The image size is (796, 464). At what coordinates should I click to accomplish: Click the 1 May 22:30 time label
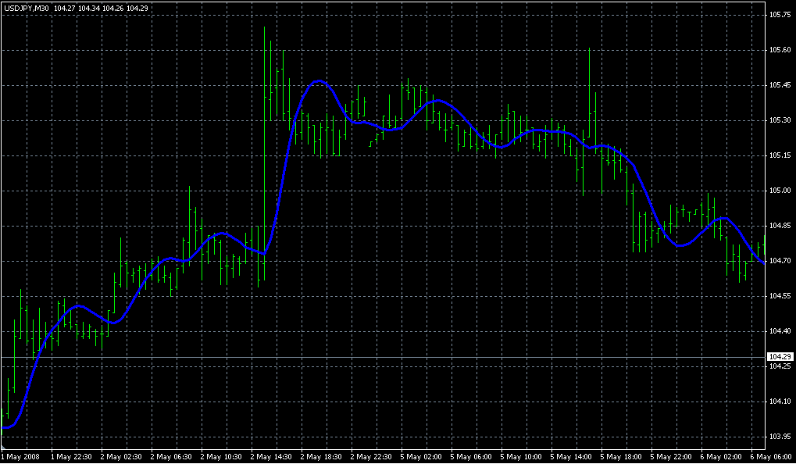72,457
